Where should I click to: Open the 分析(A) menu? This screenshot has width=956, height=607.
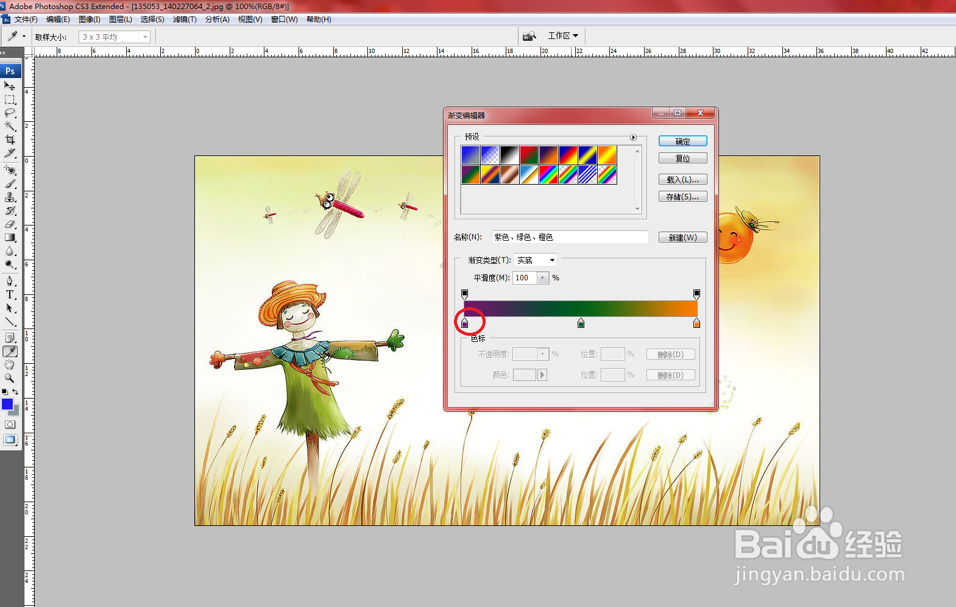coord(218,20)
